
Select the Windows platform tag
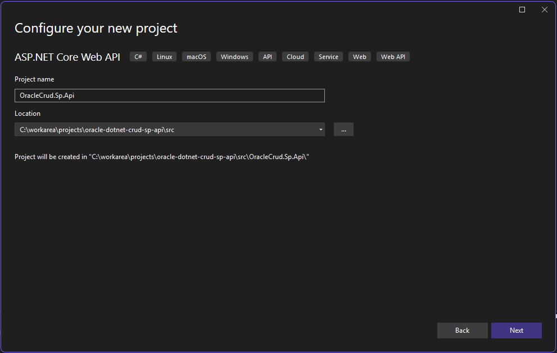tap(234, 57)
